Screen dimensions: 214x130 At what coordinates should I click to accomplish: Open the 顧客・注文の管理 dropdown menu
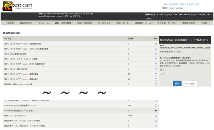coord(64,23)
